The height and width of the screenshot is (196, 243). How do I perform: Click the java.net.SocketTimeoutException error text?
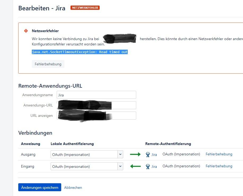pos(80,52)
